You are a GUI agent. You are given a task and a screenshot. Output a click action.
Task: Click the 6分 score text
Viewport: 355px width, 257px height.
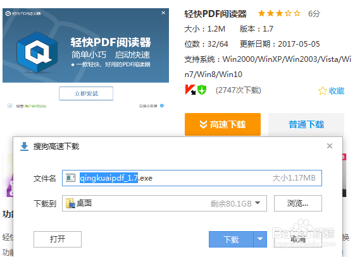[x=314, y=13]
